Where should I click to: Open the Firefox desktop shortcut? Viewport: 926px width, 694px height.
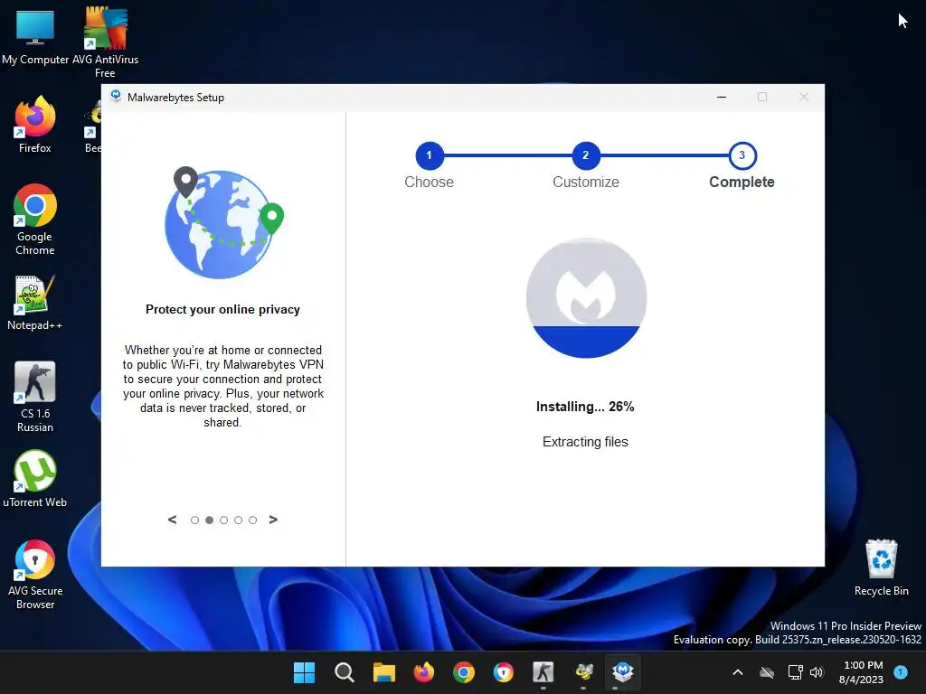(x=35, y=125)
